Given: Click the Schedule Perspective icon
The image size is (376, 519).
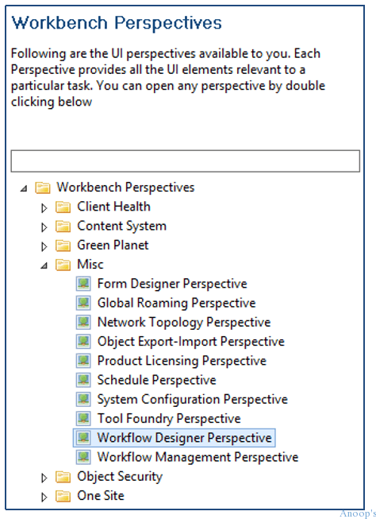Looking at the screenshot, I should (x=83, y=380).
